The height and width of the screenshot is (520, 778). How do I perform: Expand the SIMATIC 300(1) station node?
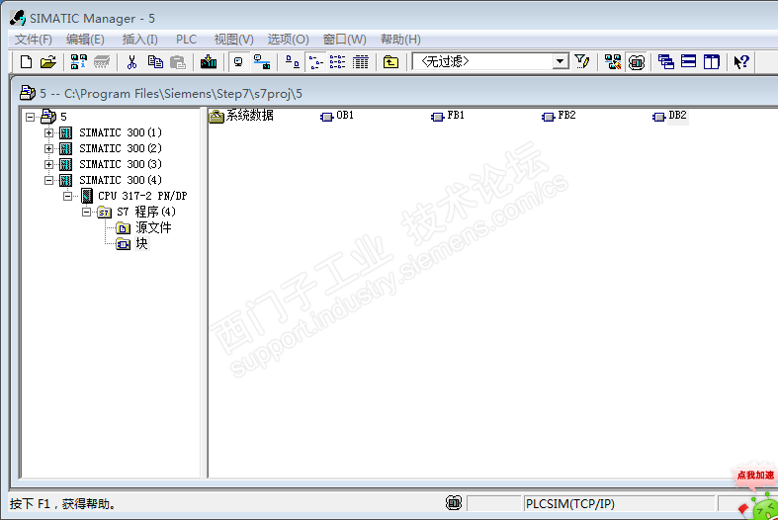(x=48, y=133)
